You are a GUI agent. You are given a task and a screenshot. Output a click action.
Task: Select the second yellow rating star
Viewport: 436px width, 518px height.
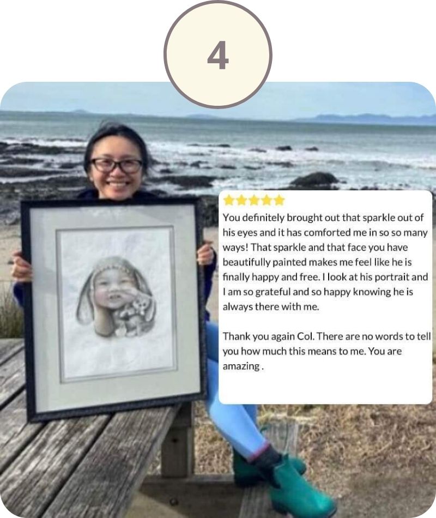click(x=241, y=200)
